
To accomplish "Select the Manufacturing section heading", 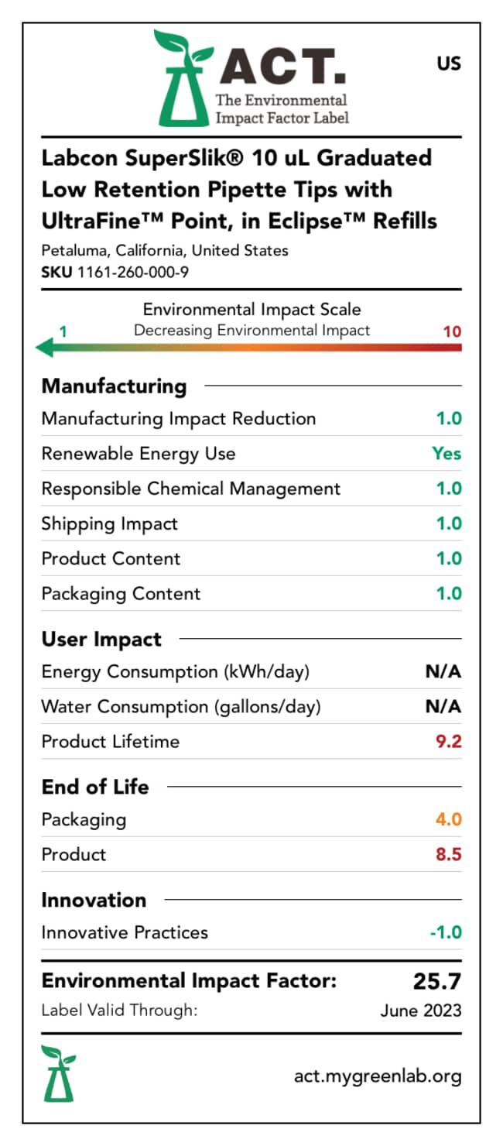I will coord(114,386).
